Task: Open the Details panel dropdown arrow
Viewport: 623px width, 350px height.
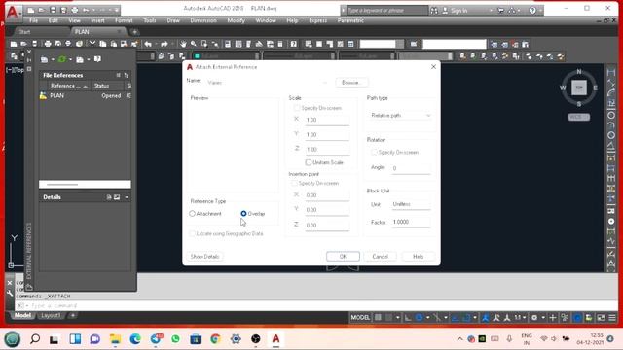Action: tap(127, 197)
